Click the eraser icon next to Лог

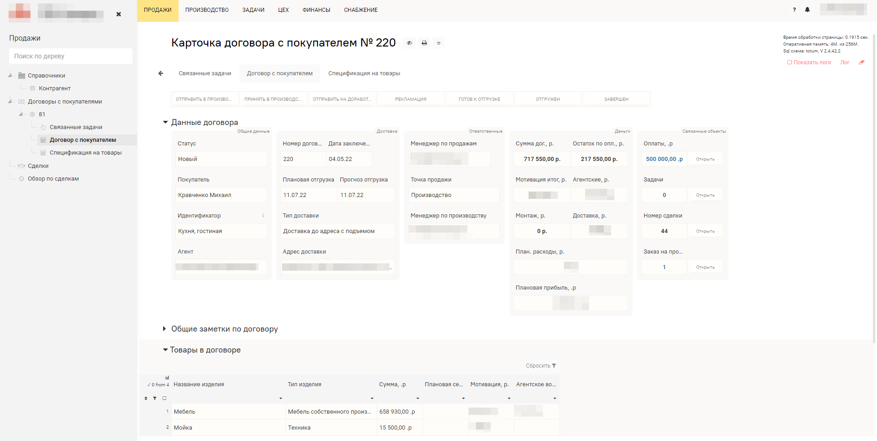pos(861,62)
